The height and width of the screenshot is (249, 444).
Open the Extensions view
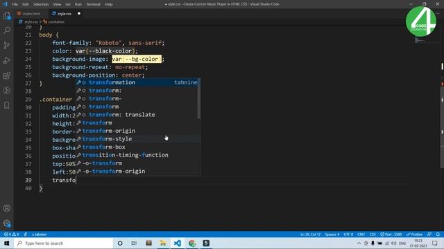pyautogui.click(x=7, y=75)
